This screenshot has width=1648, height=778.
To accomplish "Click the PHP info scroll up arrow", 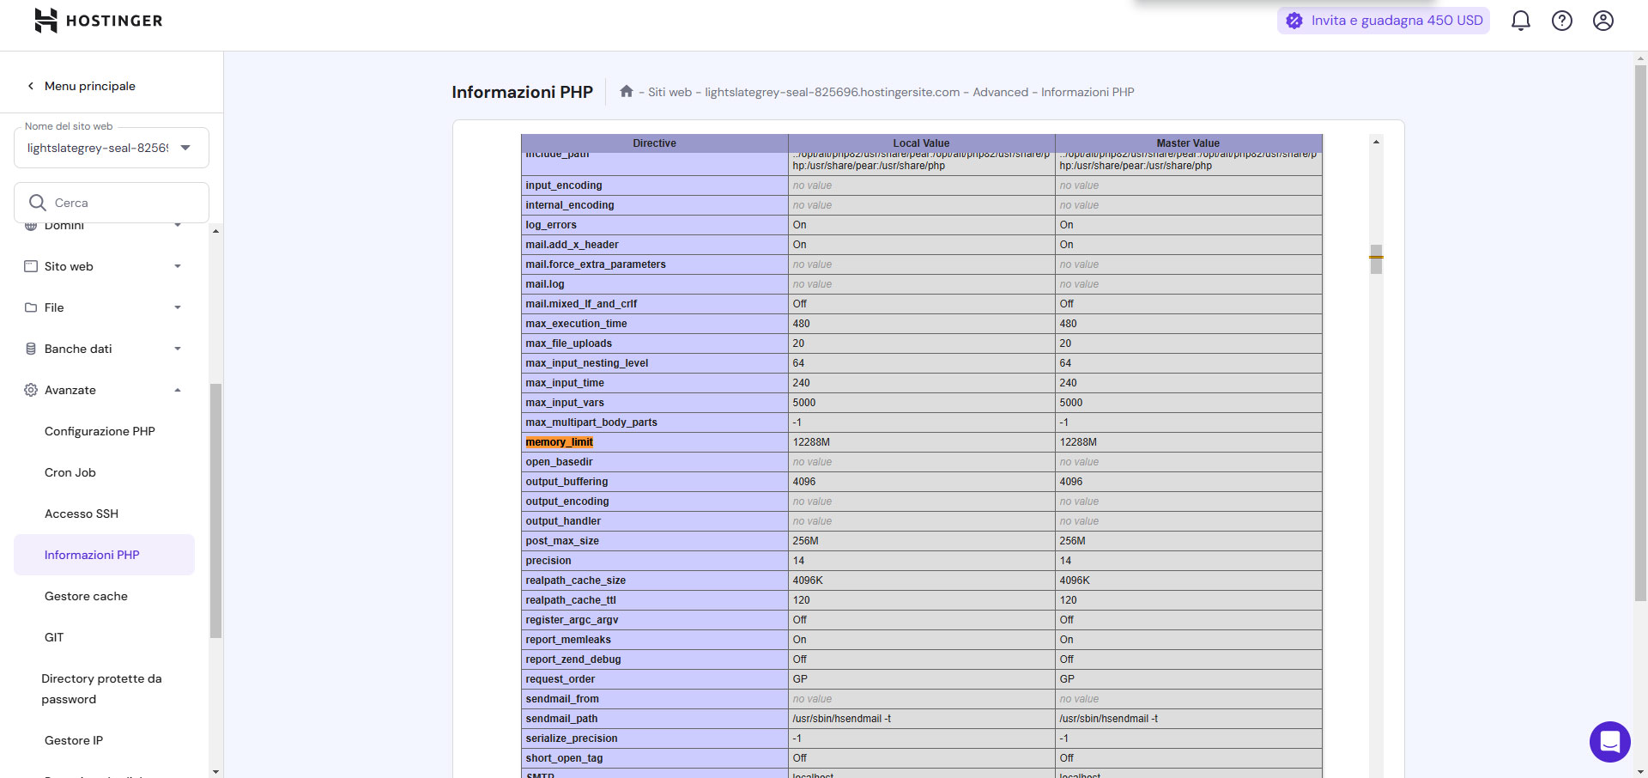I will [1376, 142].
